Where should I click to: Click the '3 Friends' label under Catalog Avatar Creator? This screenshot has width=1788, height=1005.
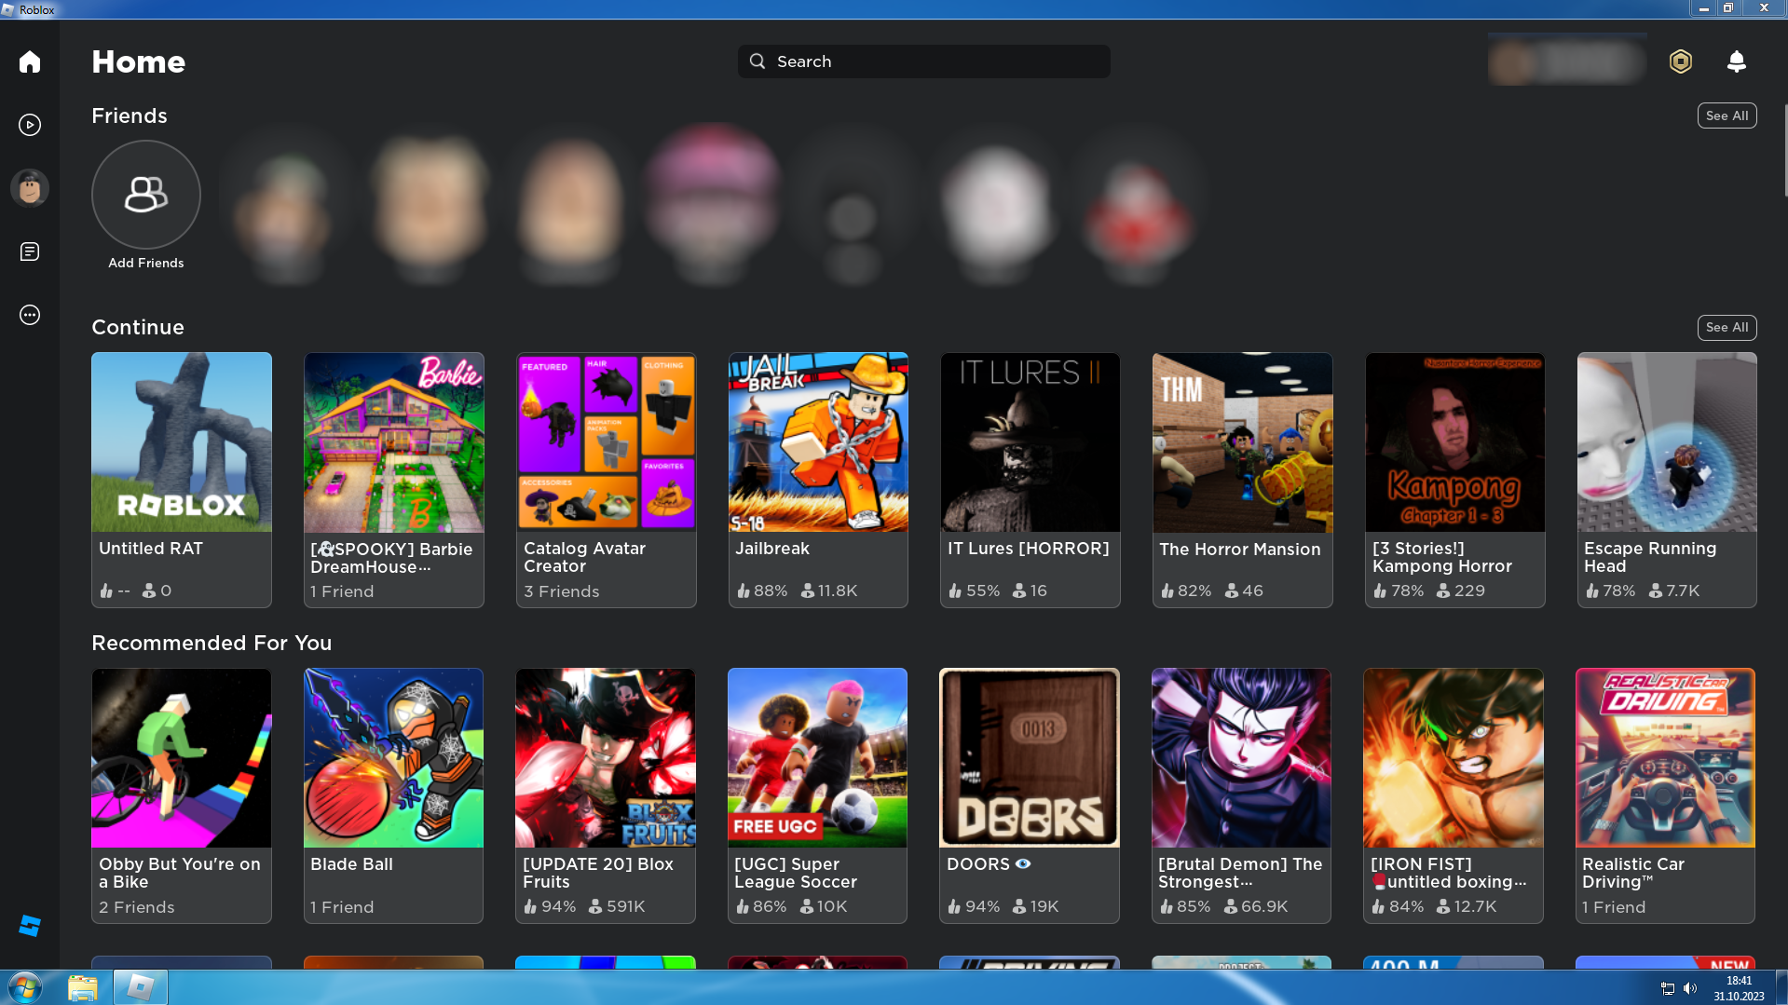(x=562, y=591)
